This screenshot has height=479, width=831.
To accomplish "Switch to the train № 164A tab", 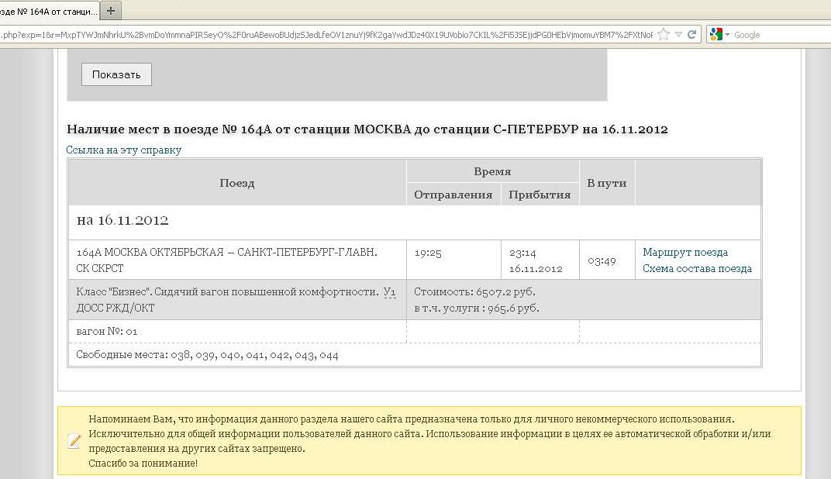I will (49, 10).
